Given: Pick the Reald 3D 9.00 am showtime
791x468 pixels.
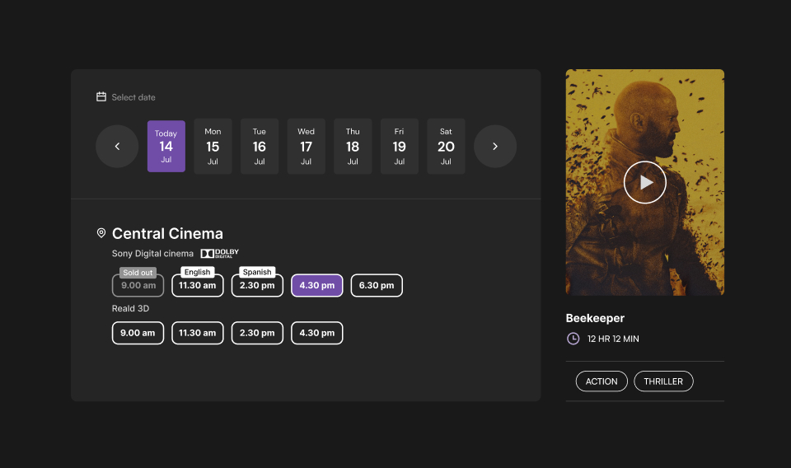Looking at the screenshot, I should (x=138, y=333).
